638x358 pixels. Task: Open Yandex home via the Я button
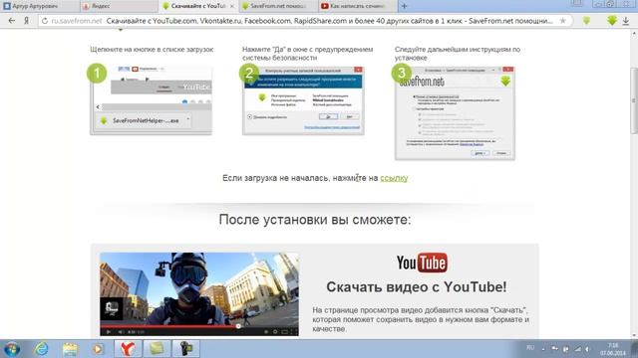26,21
